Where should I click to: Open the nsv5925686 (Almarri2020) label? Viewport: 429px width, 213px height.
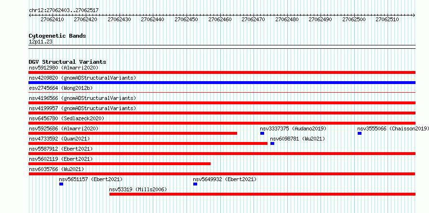(64, 128)
